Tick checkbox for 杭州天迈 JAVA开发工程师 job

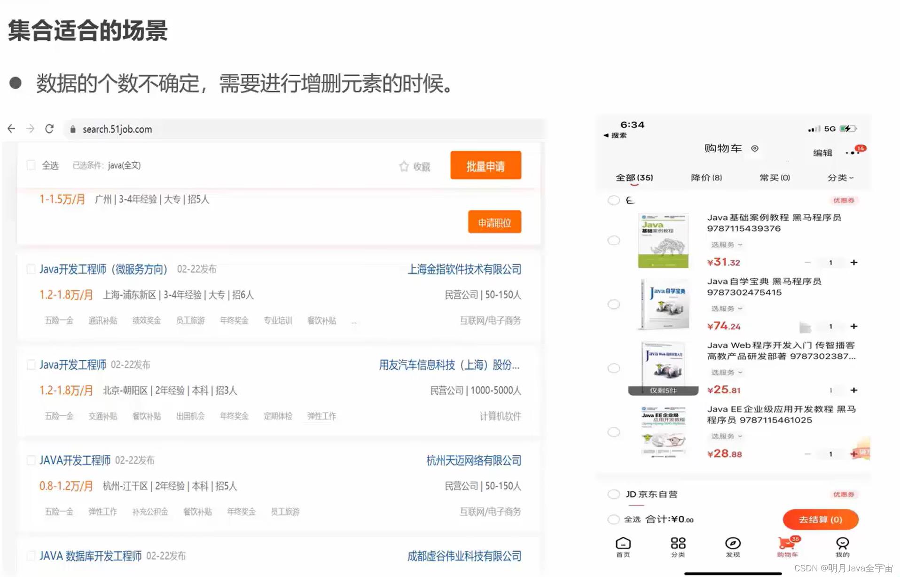click(31, 460)
